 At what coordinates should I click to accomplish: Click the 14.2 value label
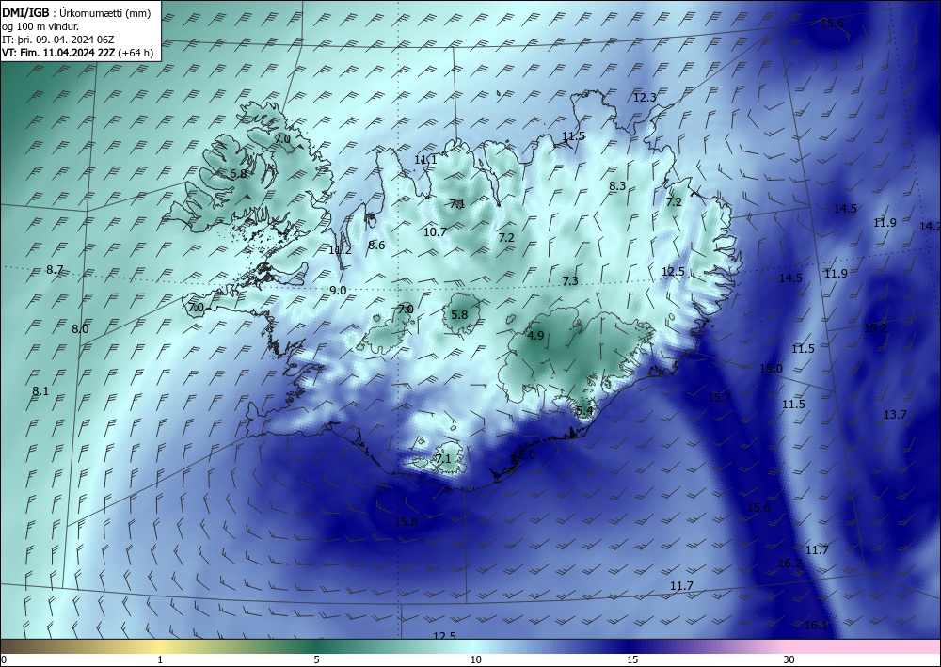coord(931,226)
